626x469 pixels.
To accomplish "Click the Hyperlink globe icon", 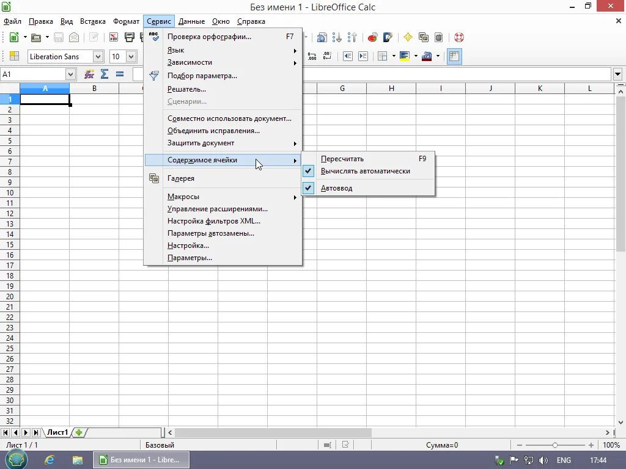I will point(322,37).
